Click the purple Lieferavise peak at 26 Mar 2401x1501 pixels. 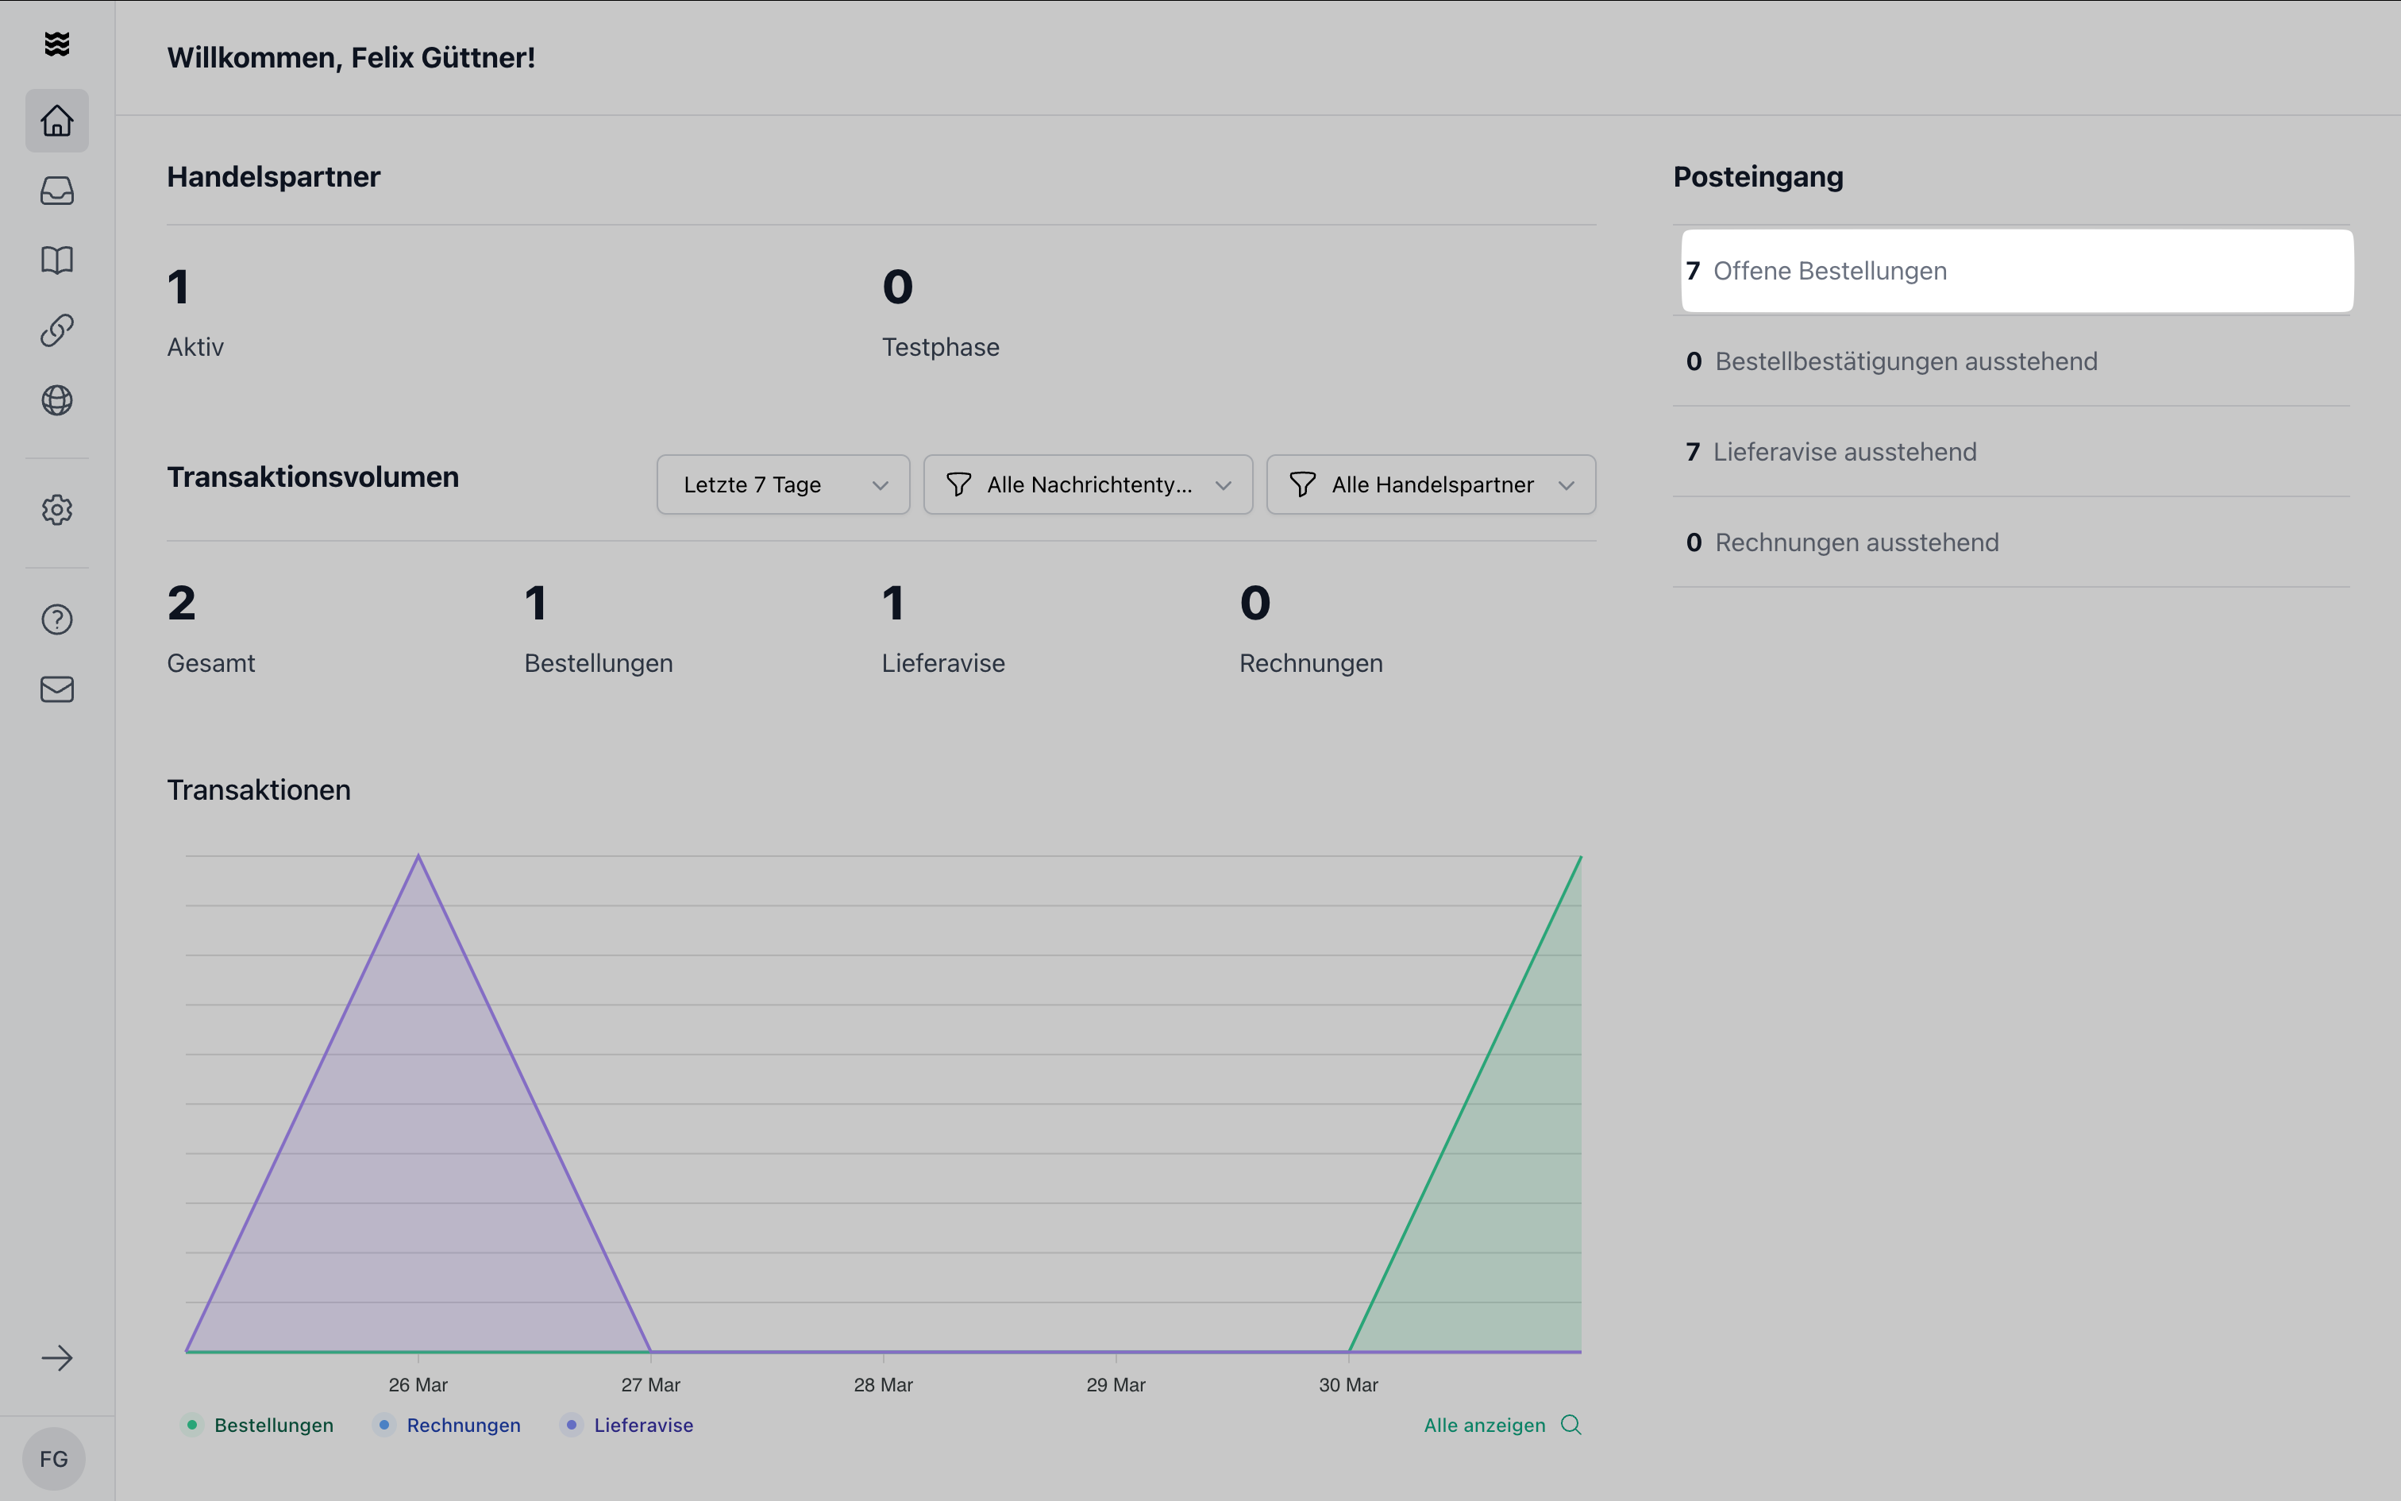tap(418, 857)
